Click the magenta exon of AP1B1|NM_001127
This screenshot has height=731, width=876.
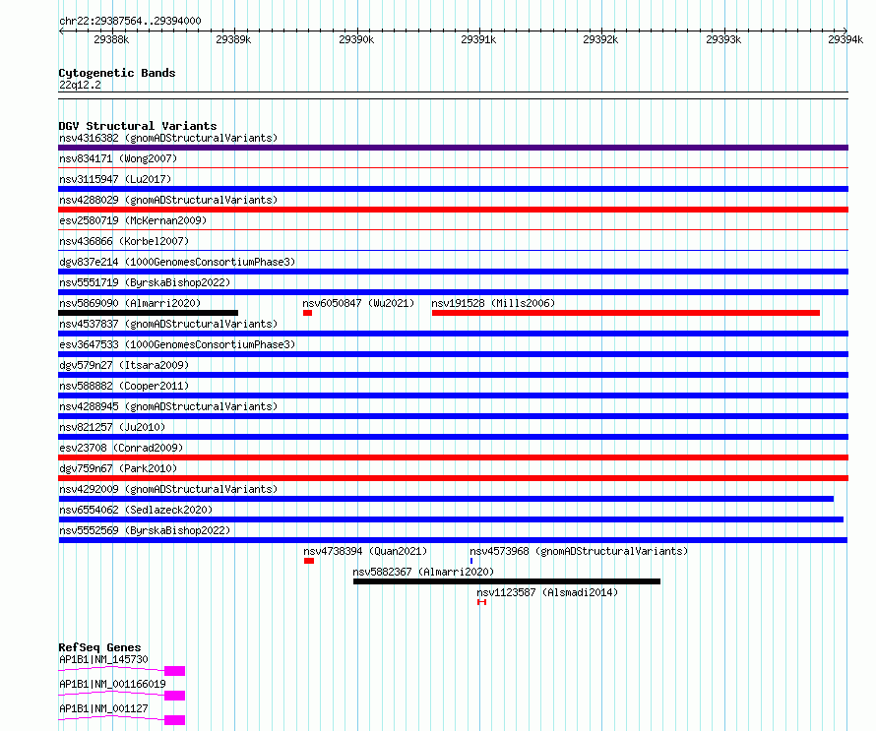(x=174, y=720)
